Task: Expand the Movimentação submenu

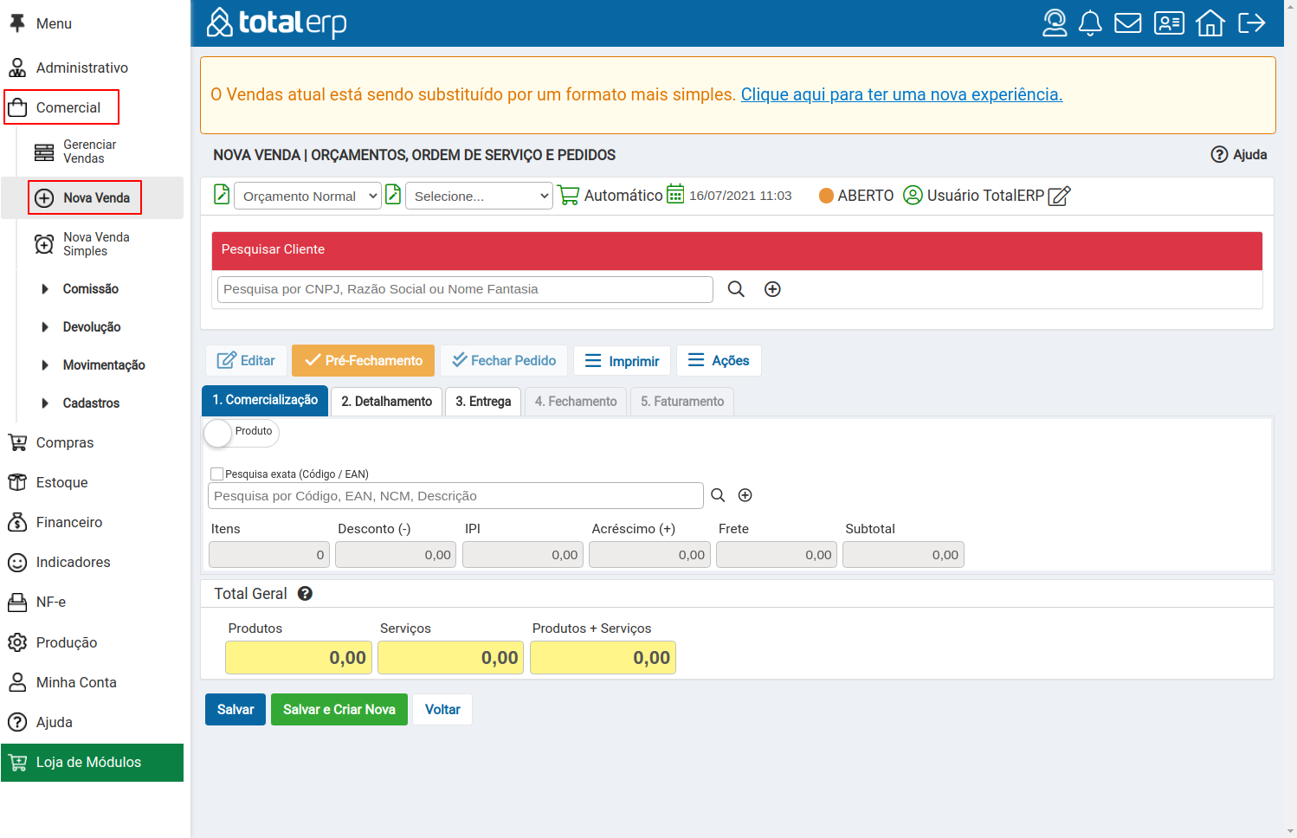Action: 103,364
